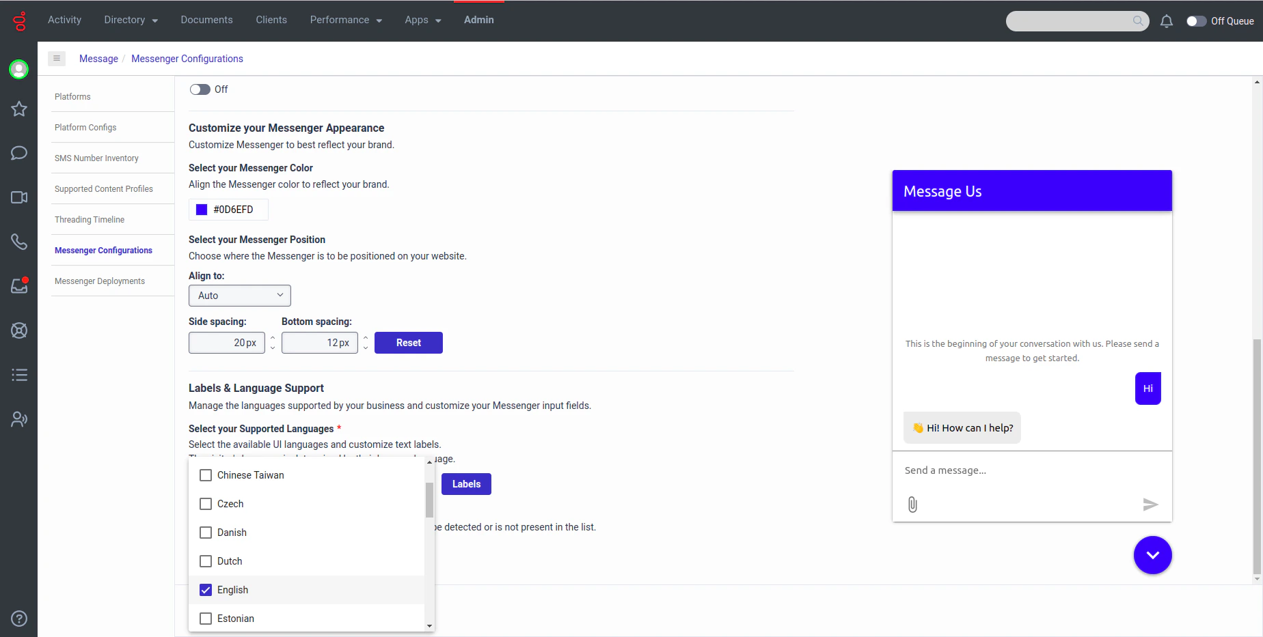Click the paperclip attachment icon in Messenger preview
The width and height of the screenshot is (1263, 637).
coord(912,505)
